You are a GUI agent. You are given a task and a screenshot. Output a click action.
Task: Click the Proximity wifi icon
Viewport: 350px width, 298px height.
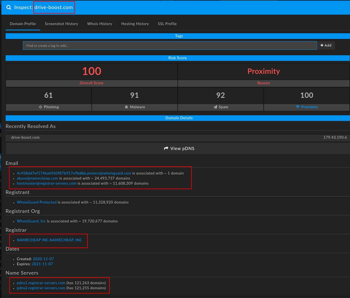click(x=297, y=107)
